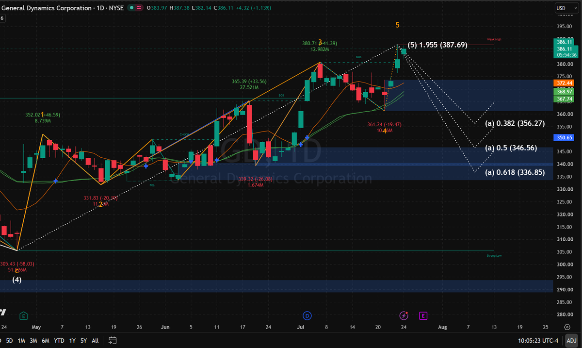Select the 1Y date range
This screenshot has height=348, width=582.
[x=73, y=340]
